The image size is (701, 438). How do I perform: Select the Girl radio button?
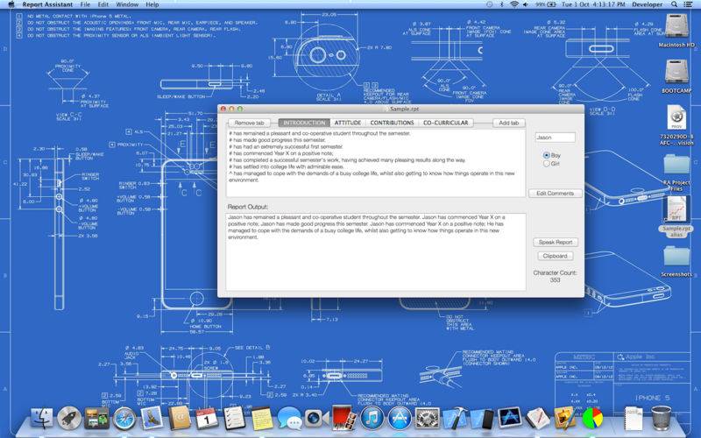(x=546, y=164)
